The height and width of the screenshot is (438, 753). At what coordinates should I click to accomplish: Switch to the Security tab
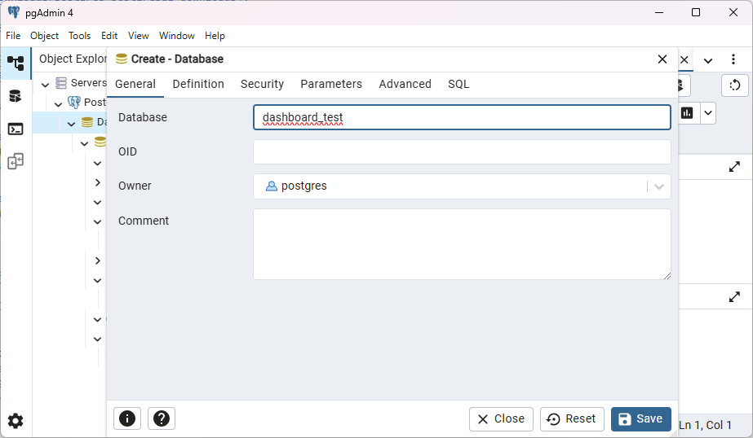click(x=262, y=85)
